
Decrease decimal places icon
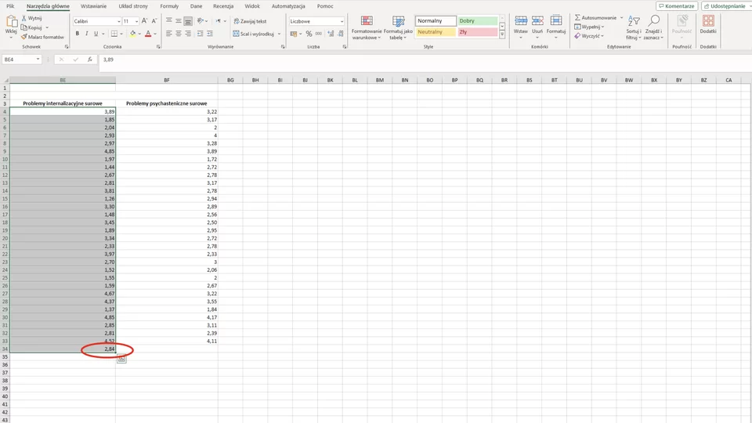pyautogui.click(x=340, y=34)
